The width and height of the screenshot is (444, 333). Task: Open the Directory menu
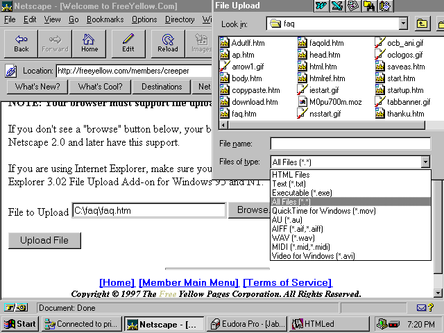pyautogui.click(x=180, y=19)
